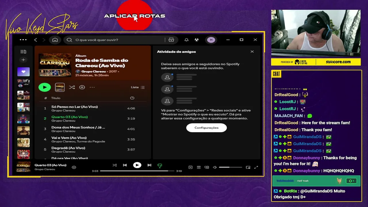Toggle the green repeat button
The width and height of the screenshot is (368, 207).
160,165
